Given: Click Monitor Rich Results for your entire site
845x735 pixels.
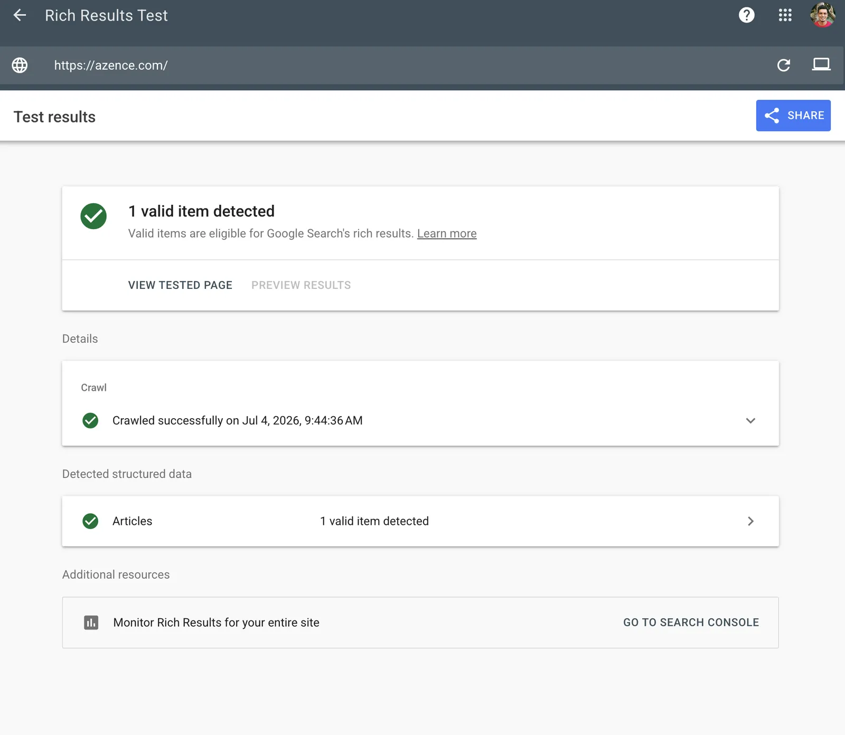Looking at the screenshot, I should [x=216, y=623].
